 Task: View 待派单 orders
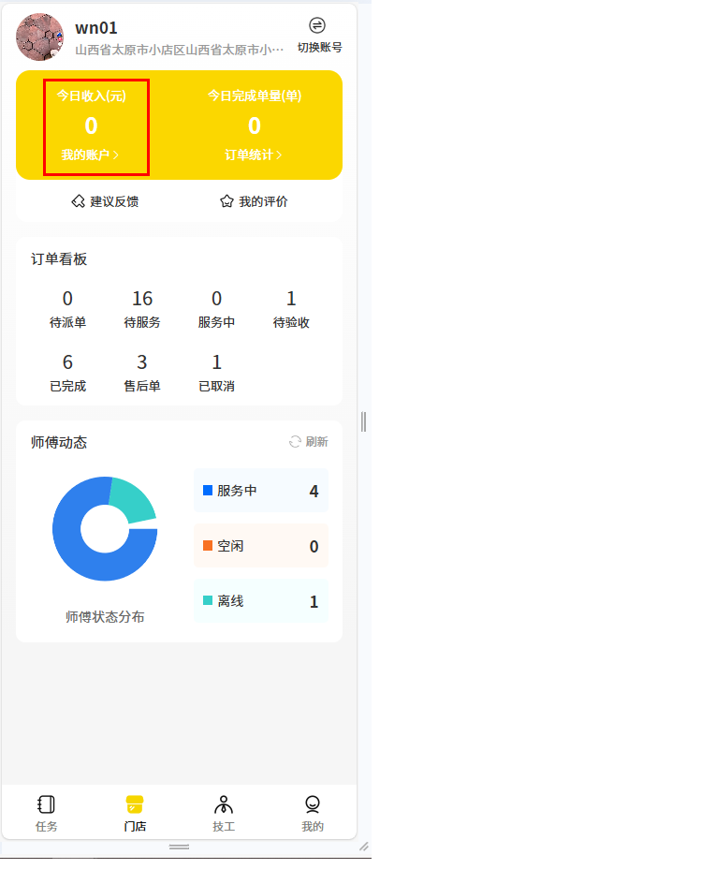pyautogui.click(x=67, y=309)
